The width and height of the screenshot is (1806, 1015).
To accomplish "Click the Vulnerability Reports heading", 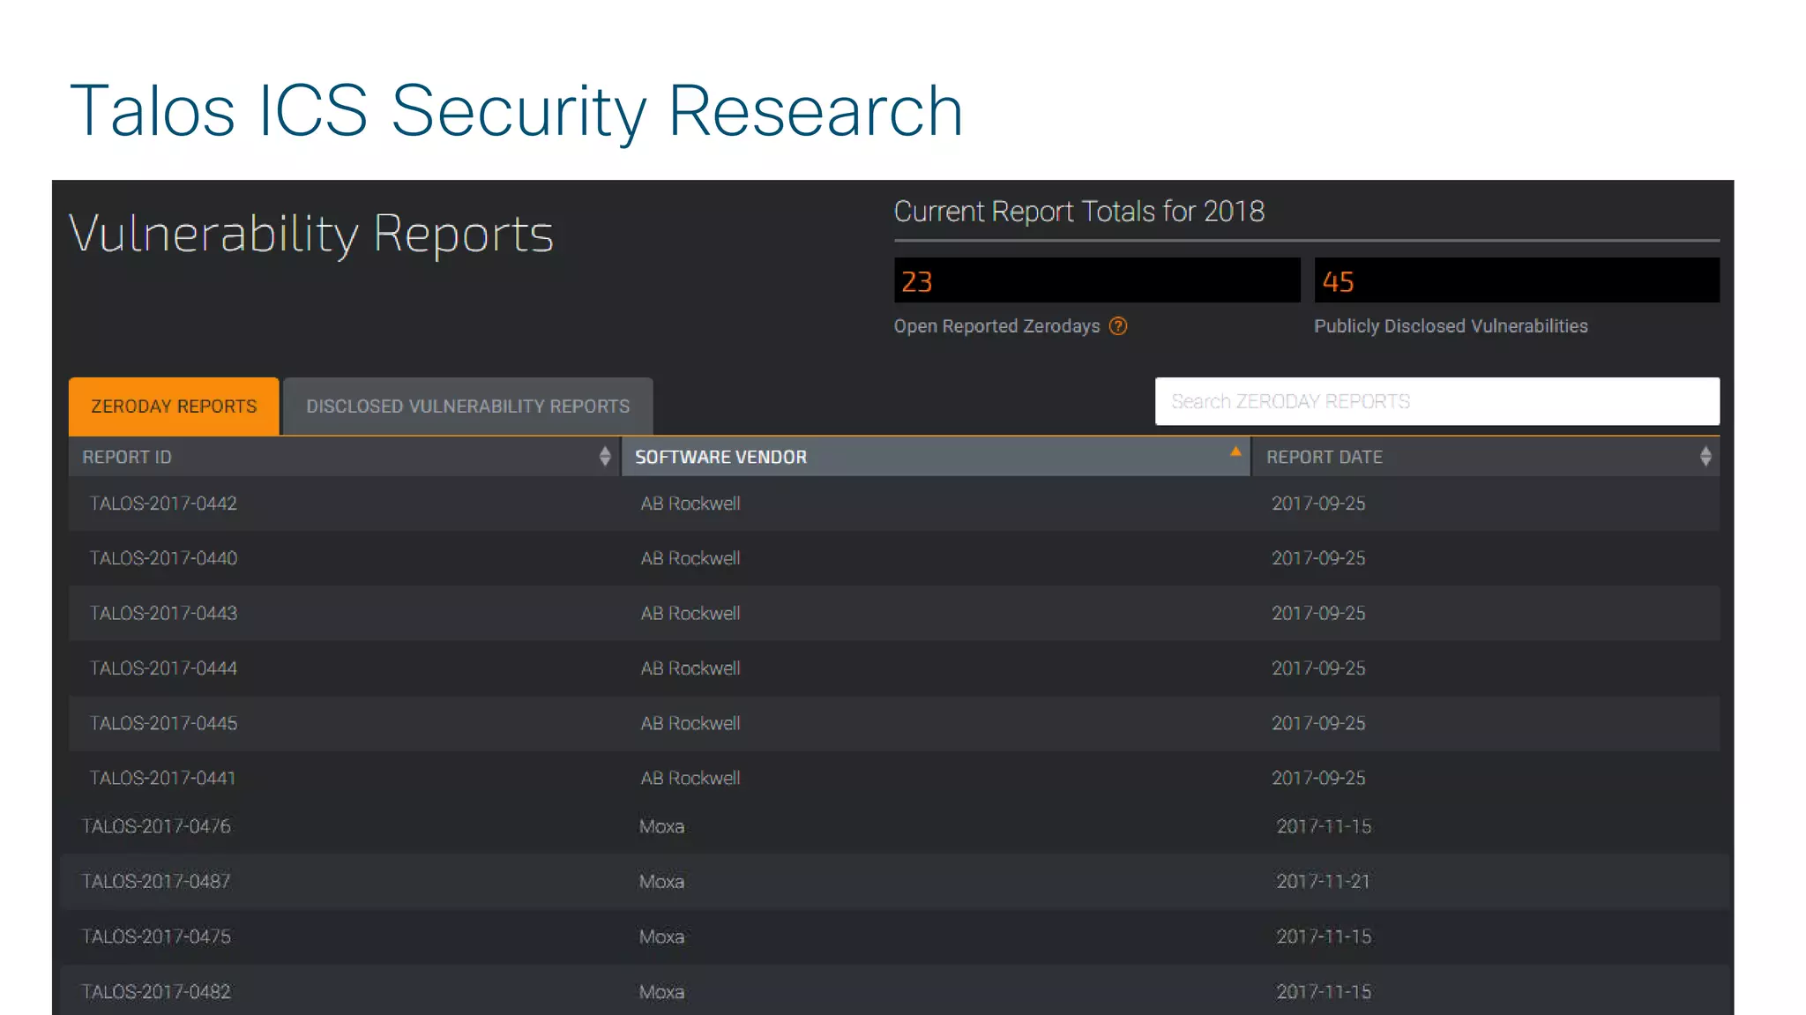I will coord(311,235).
